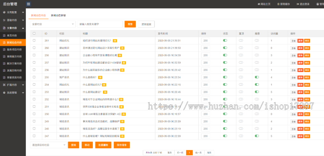Toggle 状态 switch for article 261
Viewport: 324px width, 156px height.
pyautogui.click(x=225, y=41)
